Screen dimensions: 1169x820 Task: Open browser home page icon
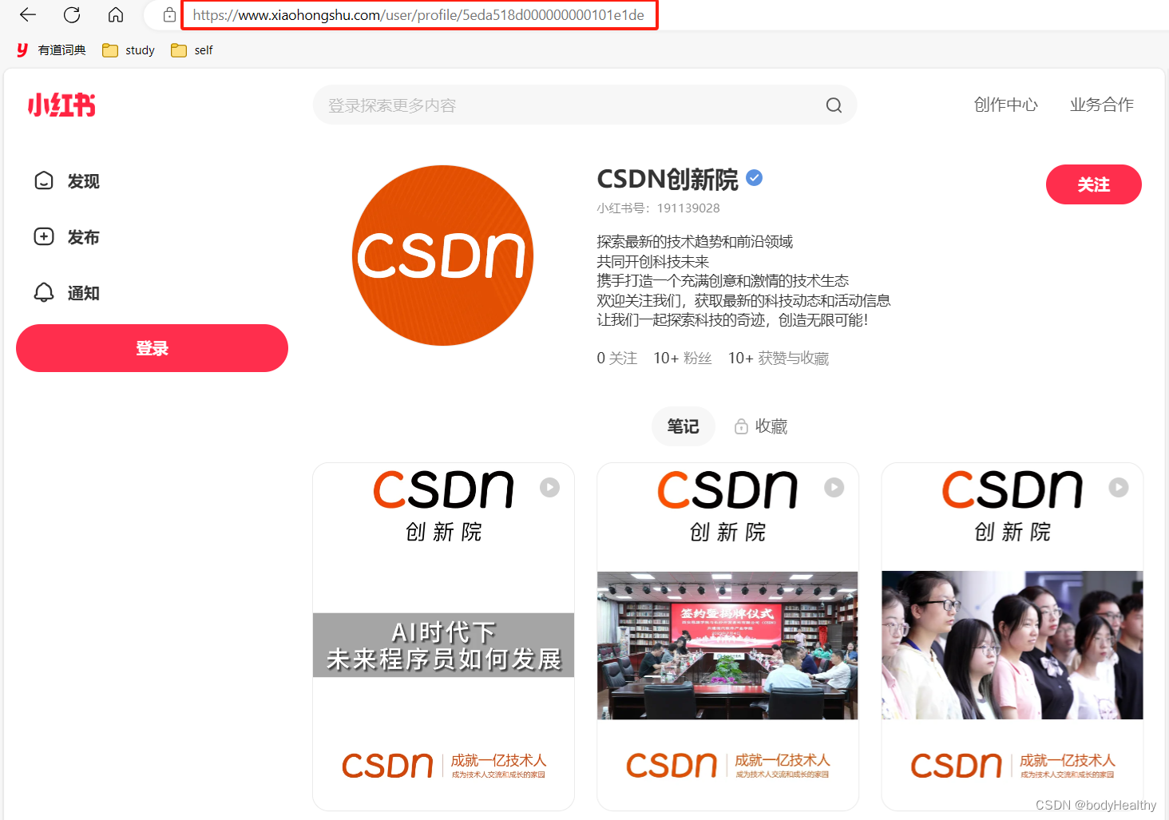pyautogui.click(x=116, y=14)
